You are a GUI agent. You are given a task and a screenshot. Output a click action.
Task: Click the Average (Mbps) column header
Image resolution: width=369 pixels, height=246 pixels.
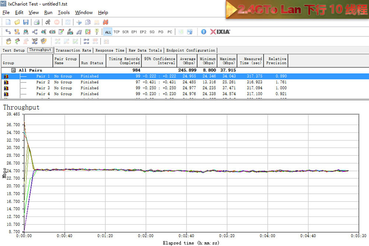coord(187,61)
